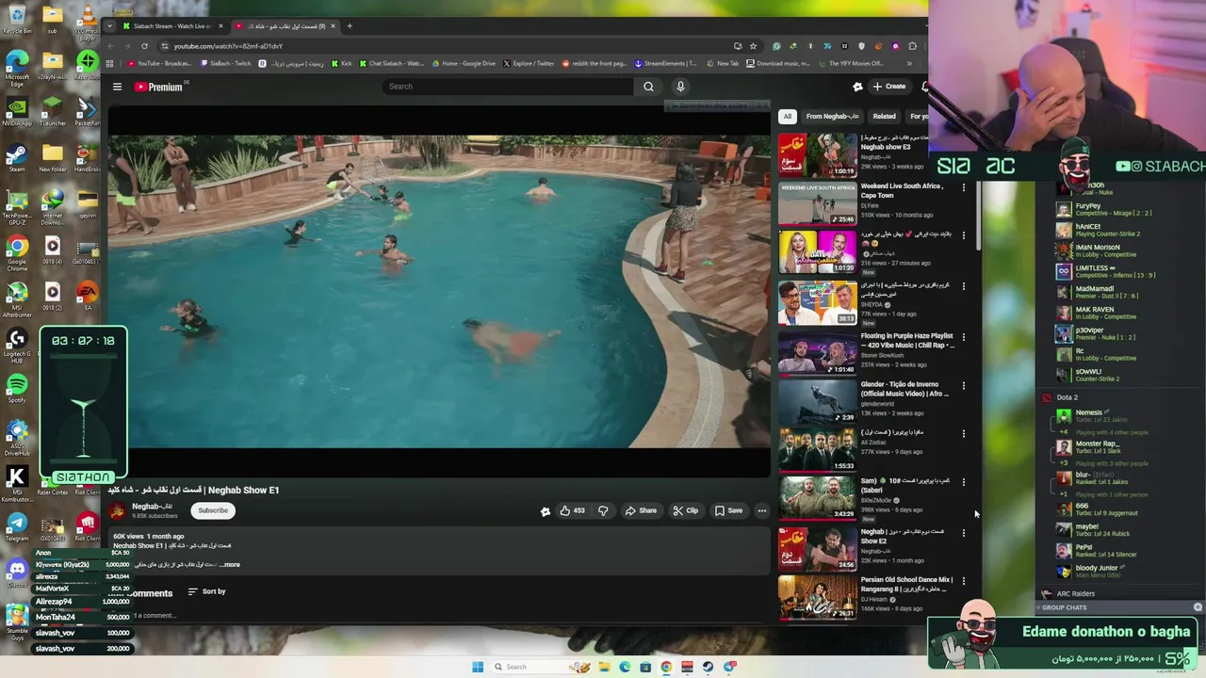This screenshot has width=1206, height=678.
Task: Open File Explorer from the taskbar
Action: click(x=604, y=667)
